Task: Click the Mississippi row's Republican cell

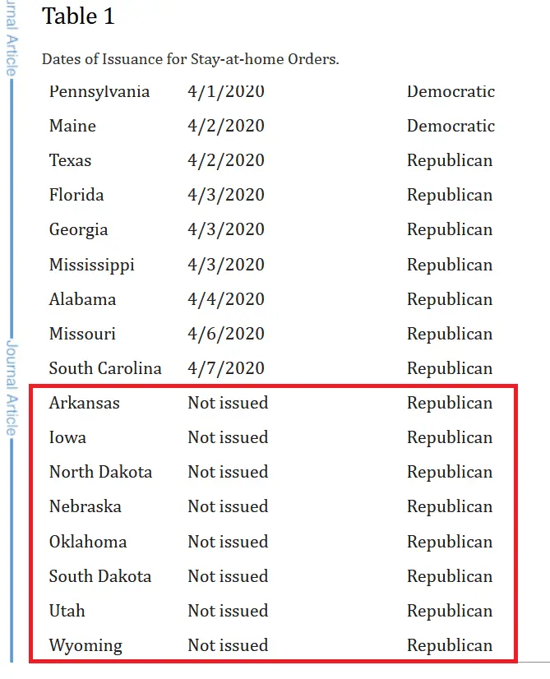Action: [450, 265]
